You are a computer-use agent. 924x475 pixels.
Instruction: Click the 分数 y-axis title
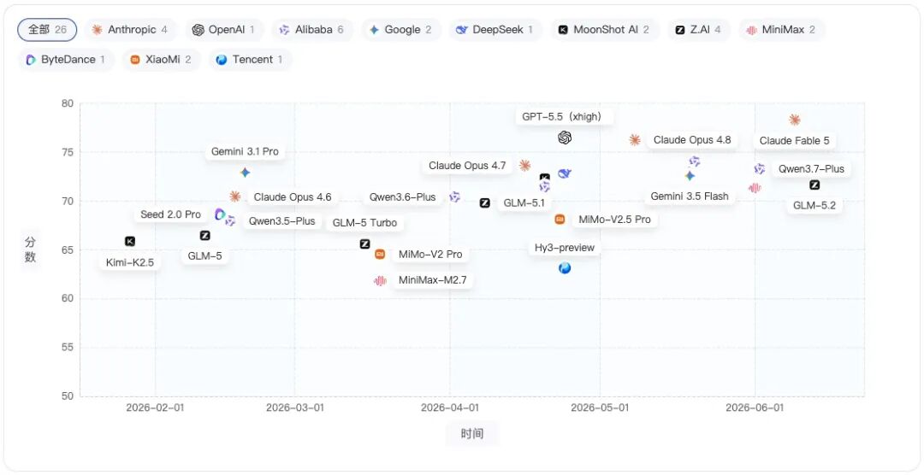point(30,249)
